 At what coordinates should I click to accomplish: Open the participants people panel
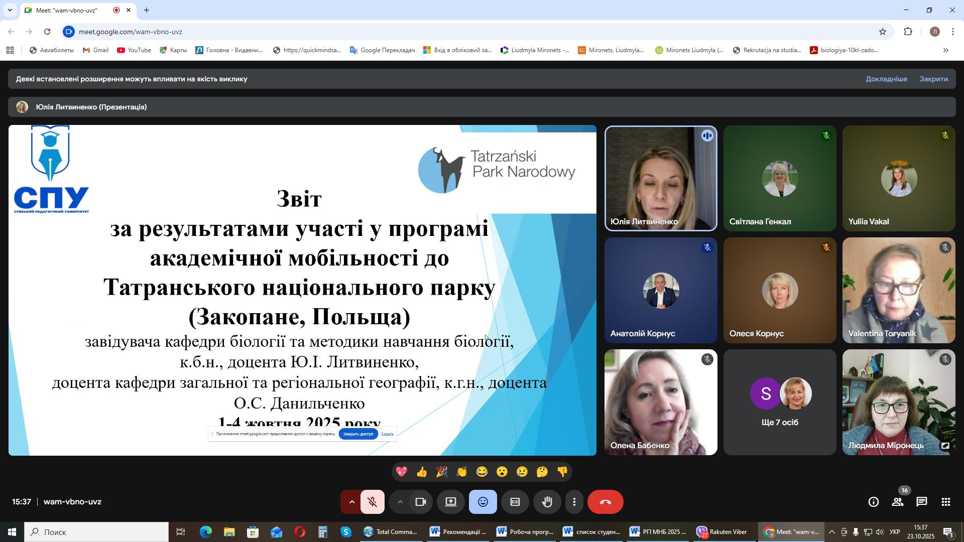[x=897, y=502]
